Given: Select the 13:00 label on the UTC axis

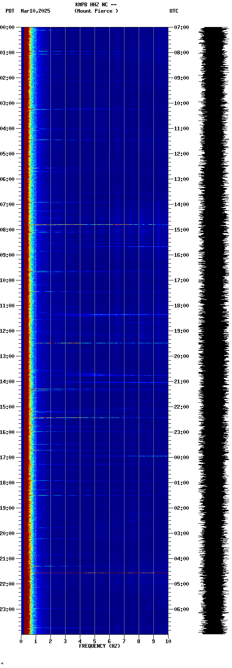Looking at the screenshot, I should pyautogui.click(x=182, y=179).
